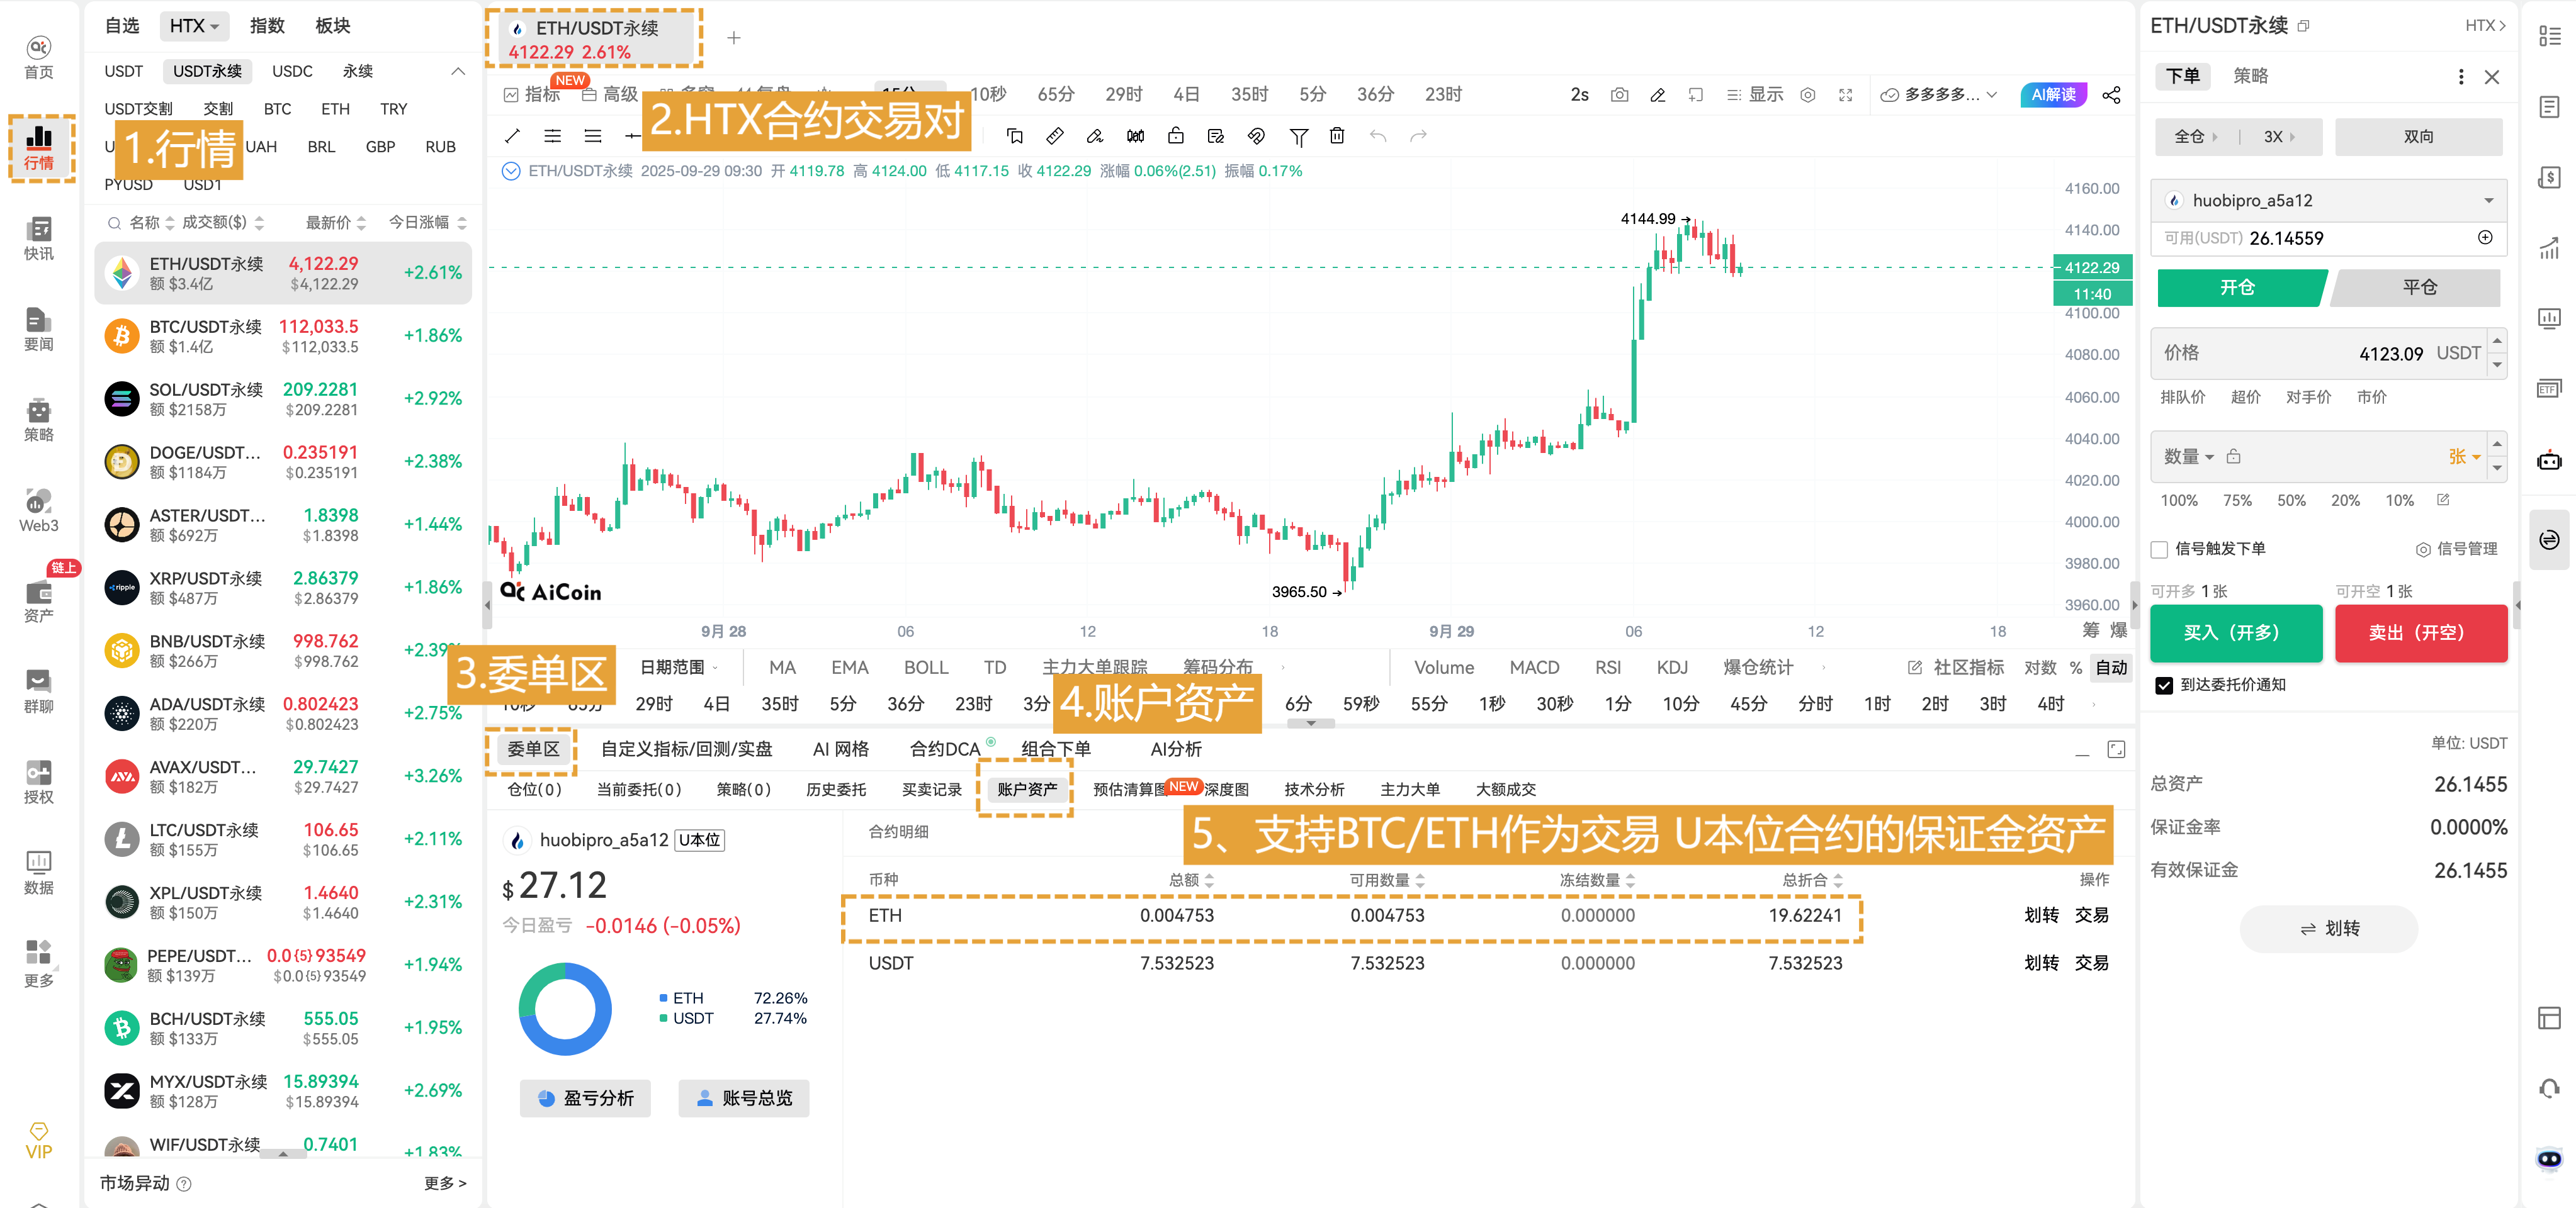This screenshot has width=2576, height=1208.
Task: Open the 快讯 news flash sidebar icon
Action: [38, 239]
